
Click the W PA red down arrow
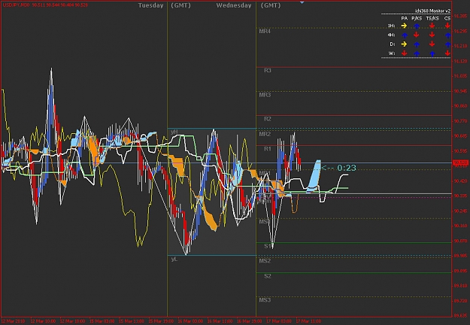(x=404, y=53)
